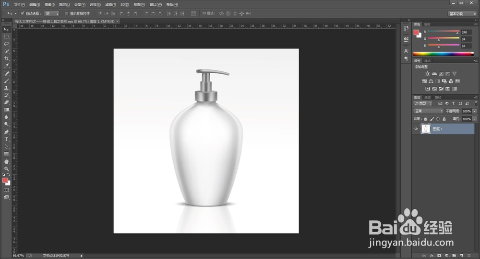Select the Spot Healing Brush tool
Screen dimensions: 480x259
[6, 74]
